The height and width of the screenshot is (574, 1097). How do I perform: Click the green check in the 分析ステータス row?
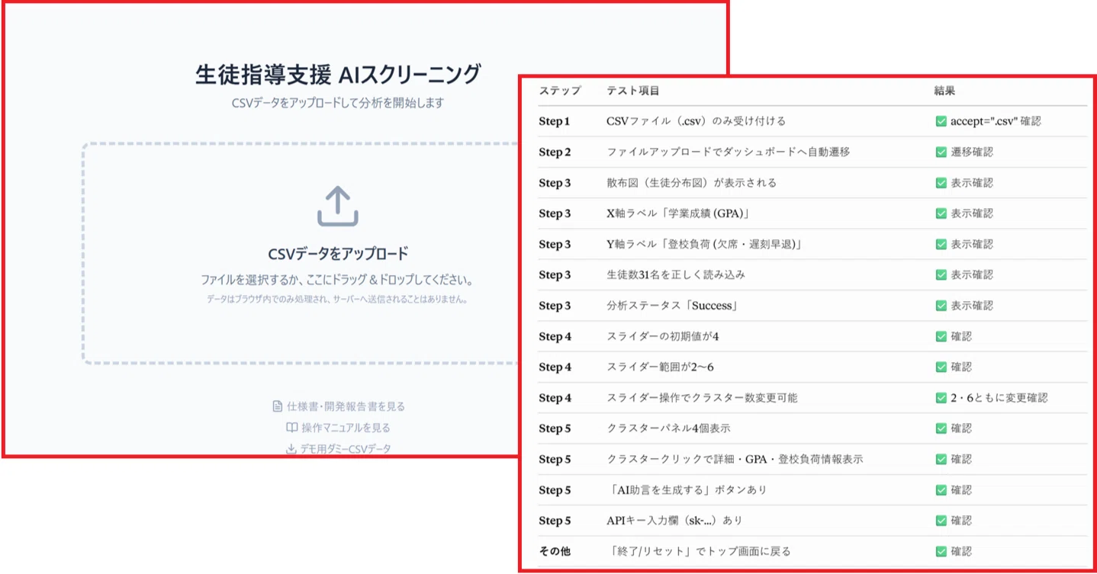click(941, 306)
